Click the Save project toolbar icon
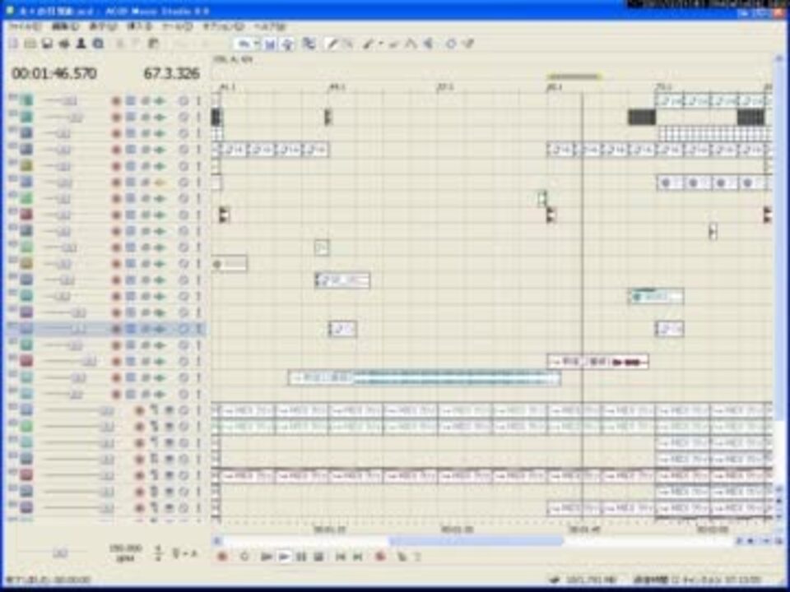Viewport: 790px width, 592px height. 47,44
